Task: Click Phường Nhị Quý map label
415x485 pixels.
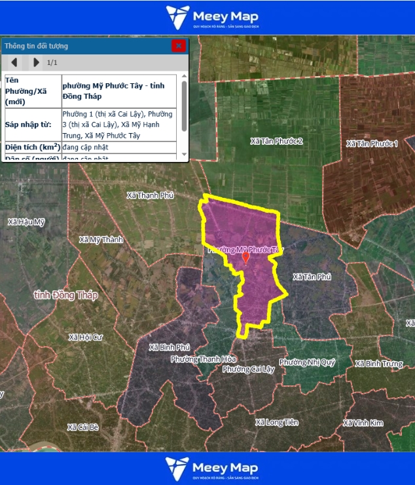Action: pos(306,362)
